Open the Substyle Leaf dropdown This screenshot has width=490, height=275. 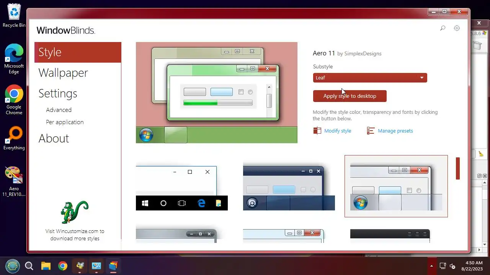click(370, 78)
